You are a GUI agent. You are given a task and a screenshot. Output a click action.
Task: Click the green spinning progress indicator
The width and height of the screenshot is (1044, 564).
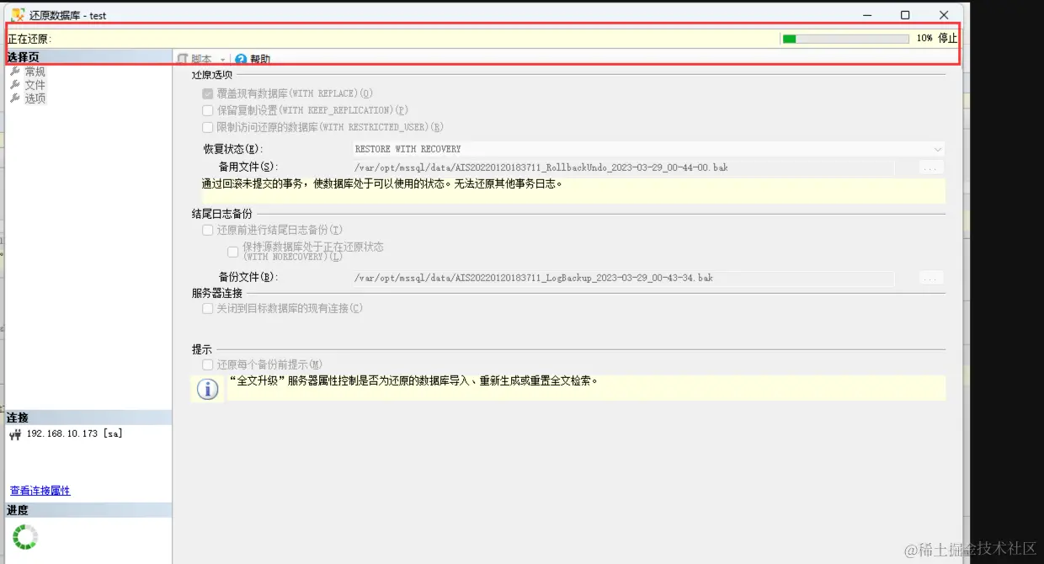click(25, 537)
